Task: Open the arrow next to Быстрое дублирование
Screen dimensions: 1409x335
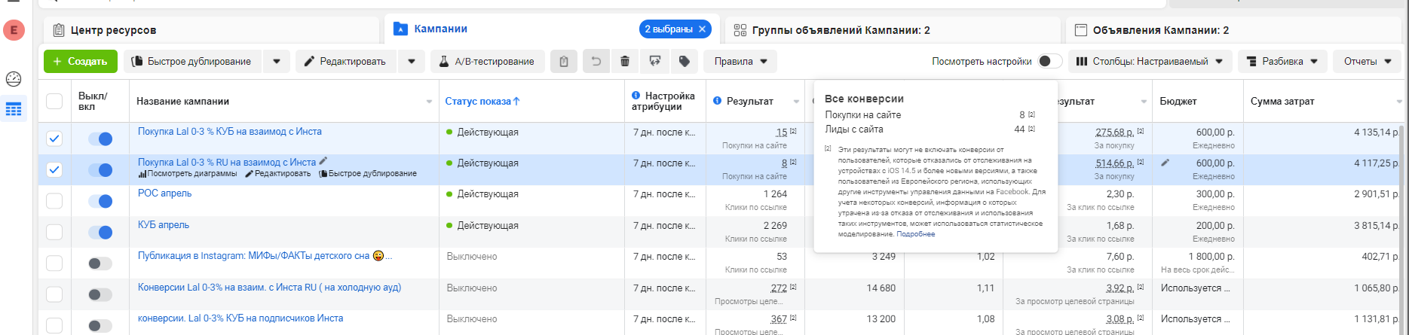Action: click(x=277, y=62)
